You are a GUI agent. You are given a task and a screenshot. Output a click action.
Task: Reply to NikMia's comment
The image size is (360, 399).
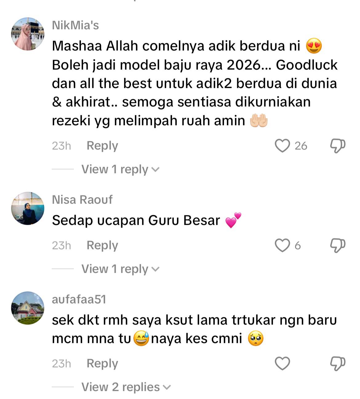coord(102,146)
